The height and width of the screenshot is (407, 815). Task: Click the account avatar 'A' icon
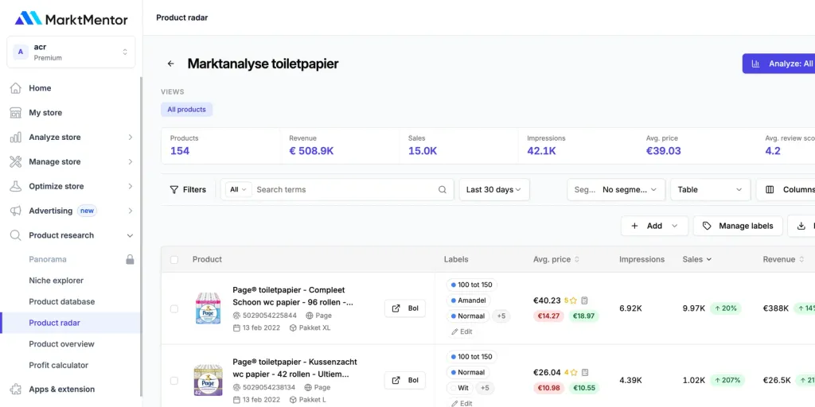20,52
